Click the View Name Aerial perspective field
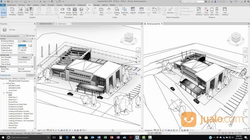 [x=25, y=60]
